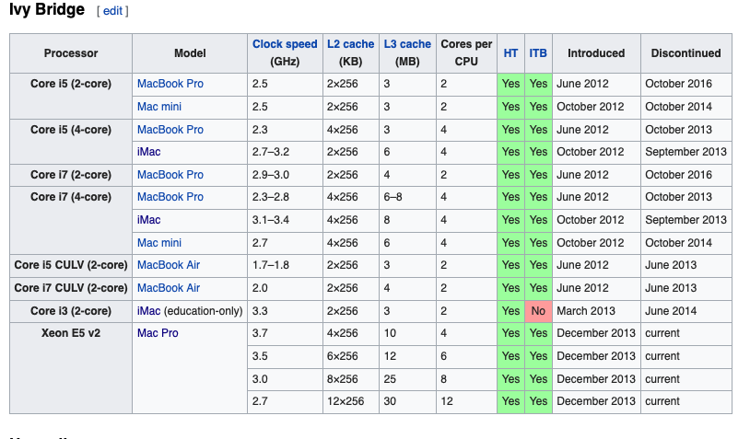Image resolution: width=750 pixels, height=439 pixels.
Task: Click October 2014 cell in Core i7 Mac mini row
Action: tap(686, 243)
